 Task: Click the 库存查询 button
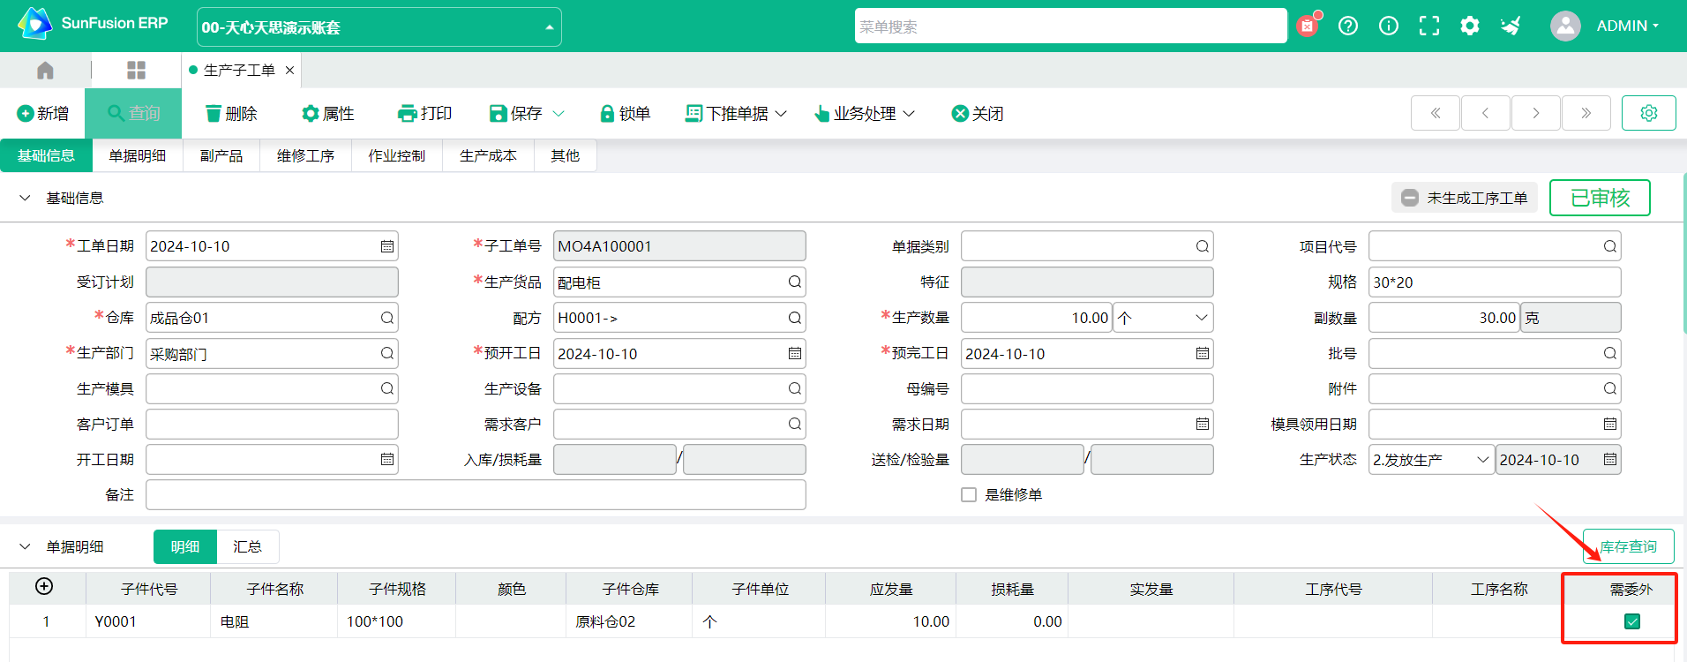click(x=1628, y=547)
